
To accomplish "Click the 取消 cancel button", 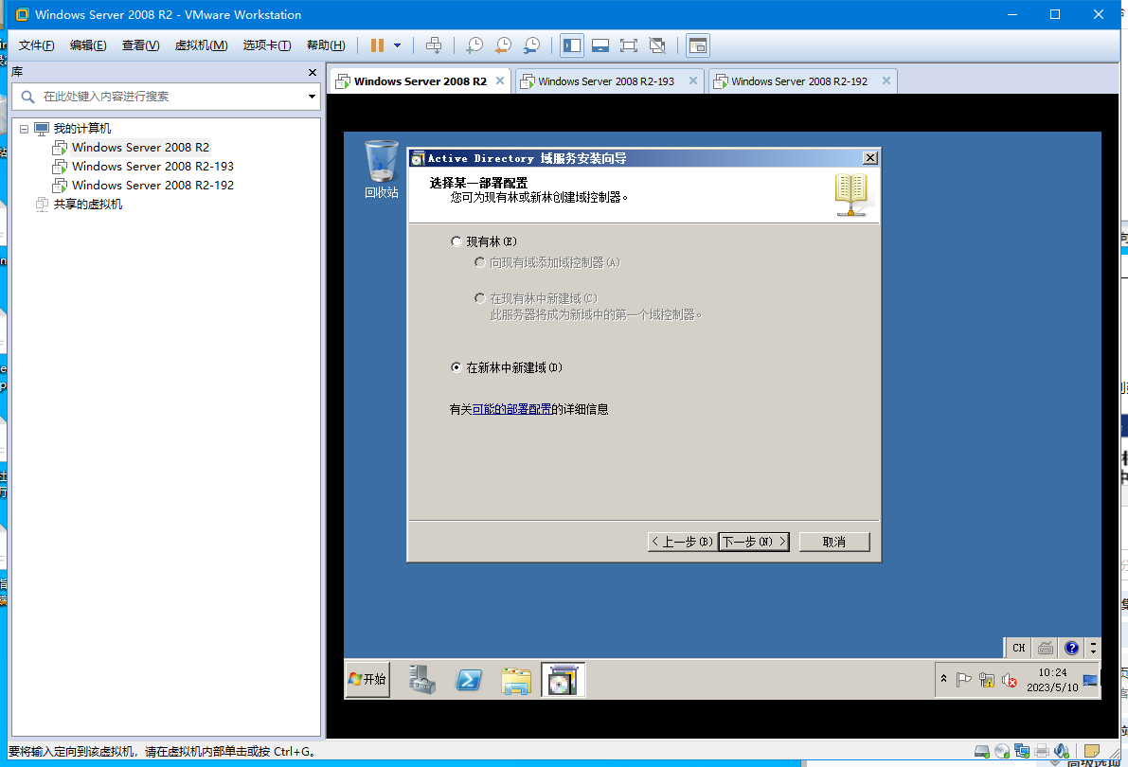I will coord(834,542).
